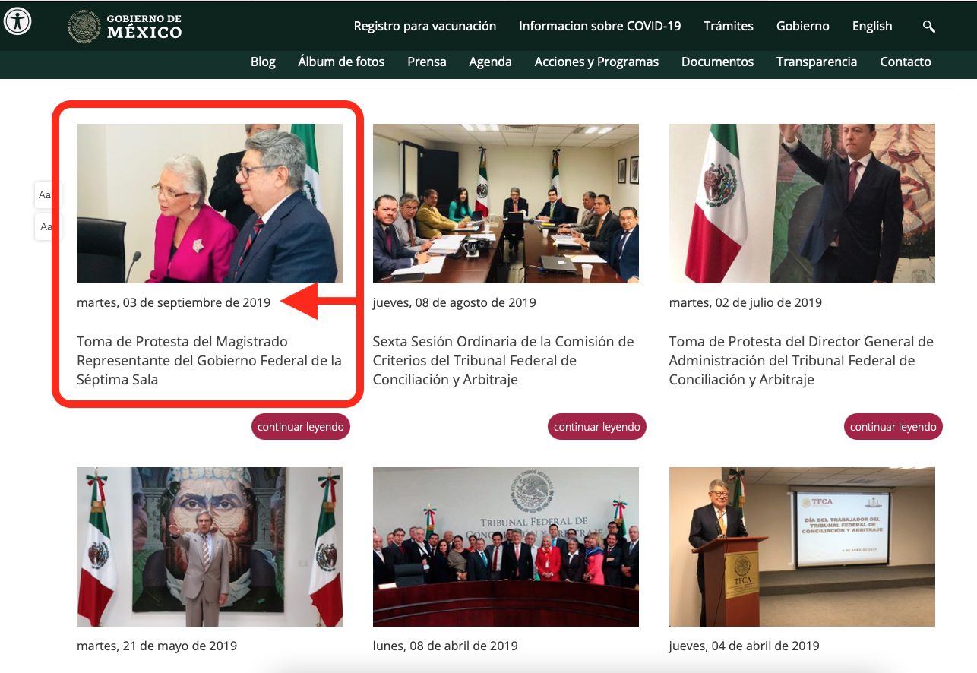Click continuar leyendo under Director General article

(893, 427)
